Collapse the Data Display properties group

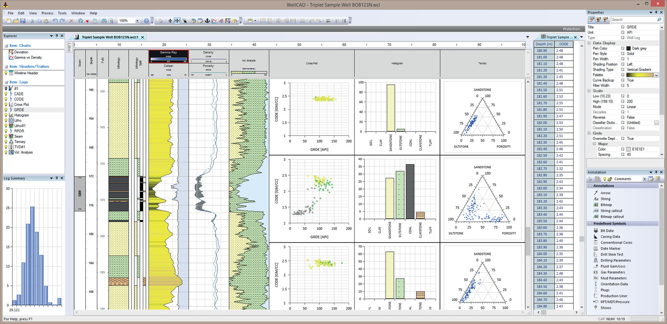click(x=589, y=43)
